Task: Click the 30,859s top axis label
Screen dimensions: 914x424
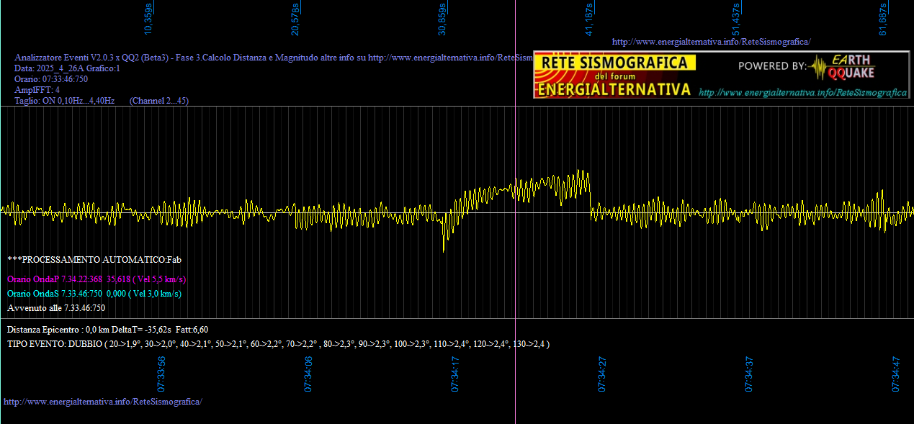Action: click(442, 18)
